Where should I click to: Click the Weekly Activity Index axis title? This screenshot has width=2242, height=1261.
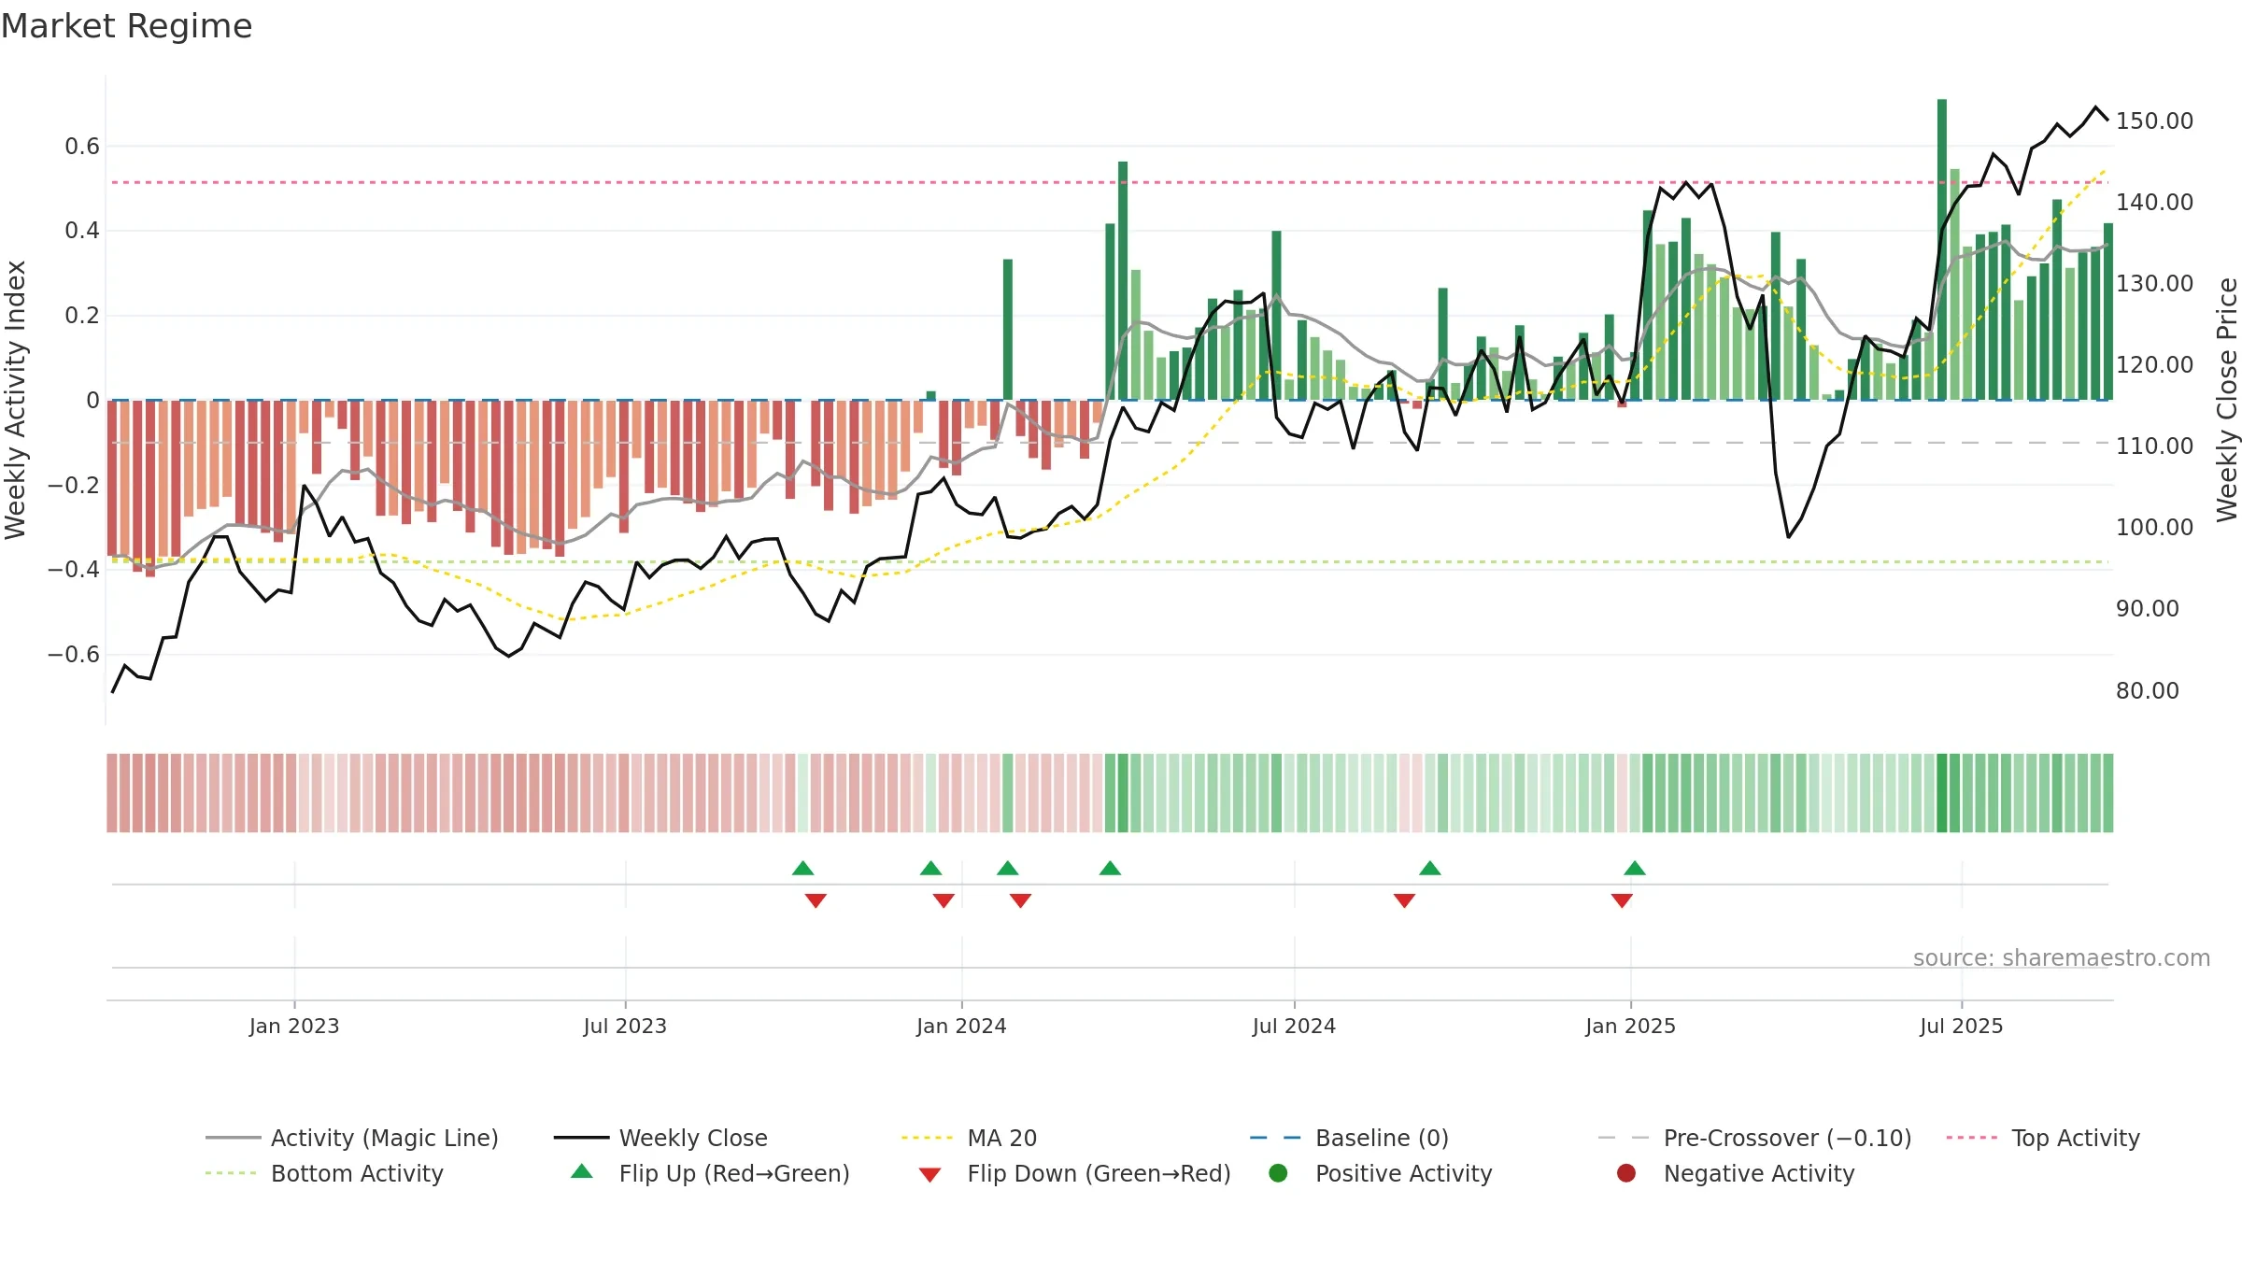(x=16, y=400)
